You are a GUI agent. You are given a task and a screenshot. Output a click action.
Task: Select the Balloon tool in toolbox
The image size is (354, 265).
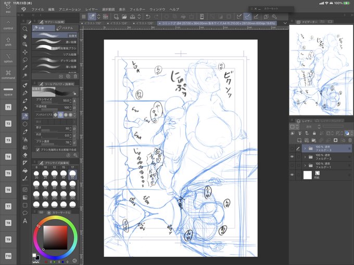25,213
